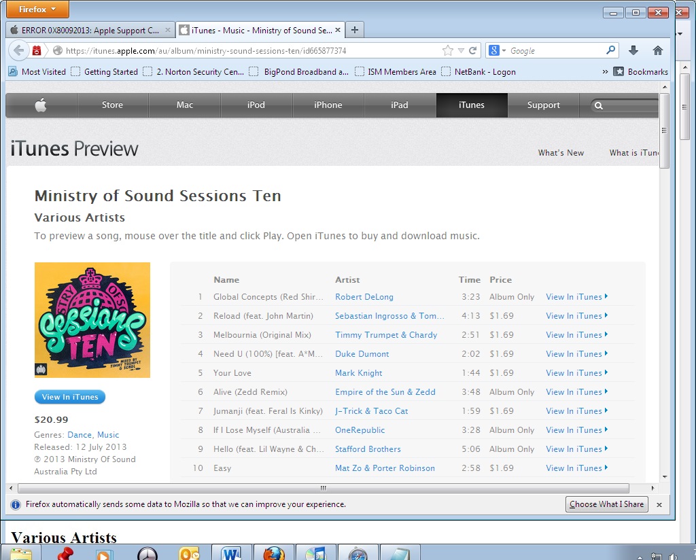
Task: Click the Google search input field
Action: 556,50
